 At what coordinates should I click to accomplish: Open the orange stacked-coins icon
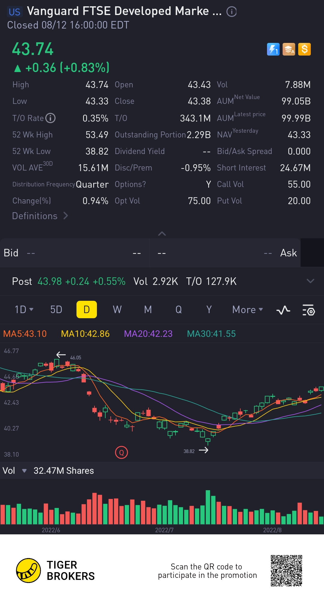click(289, 49)
